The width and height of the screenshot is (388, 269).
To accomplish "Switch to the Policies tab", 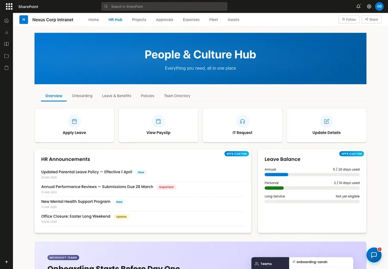I will pyautogui.click(x=147, y=96).
